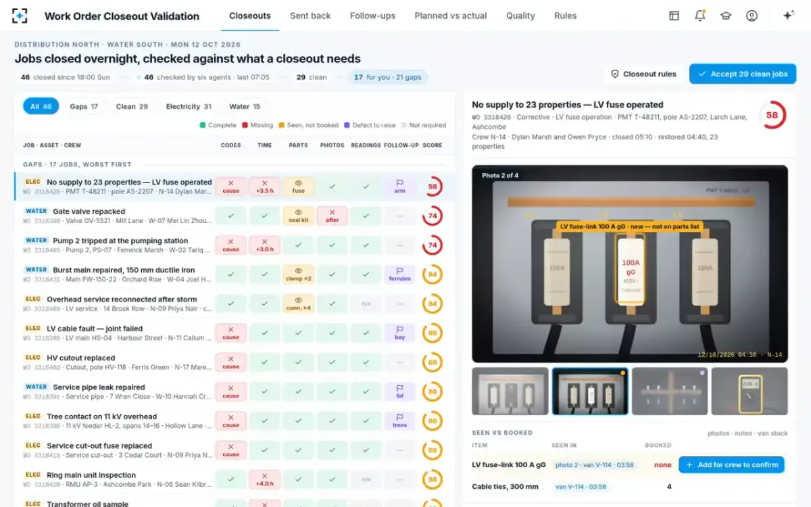The width and height of the screenshot is (811, 507).
Task: Click score ring 58 in the job list
Action: [x=433, y=187]
